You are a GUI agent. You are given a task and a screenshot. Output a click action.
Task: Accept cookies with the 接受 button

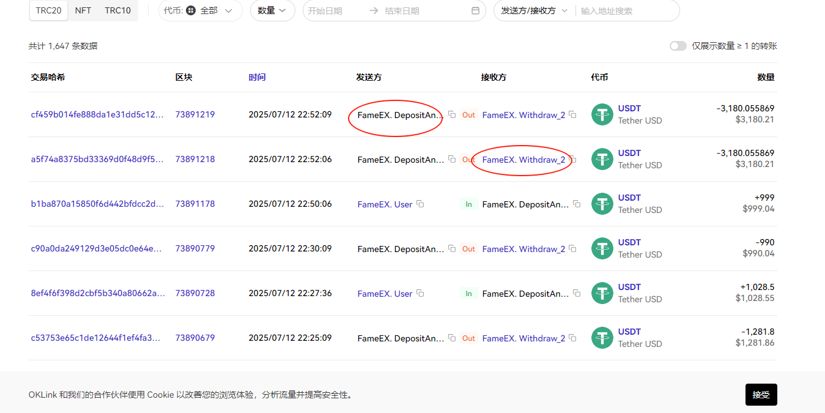761,395
